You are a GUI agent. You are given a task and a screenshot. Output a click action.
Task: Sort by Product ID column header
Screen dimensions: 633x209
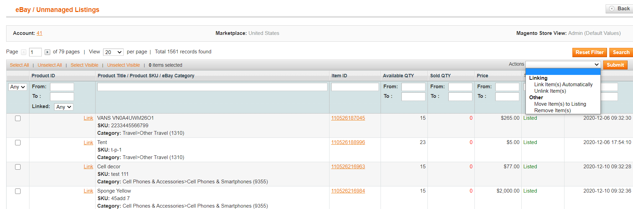pyautogui.click(x=43, y=76)
